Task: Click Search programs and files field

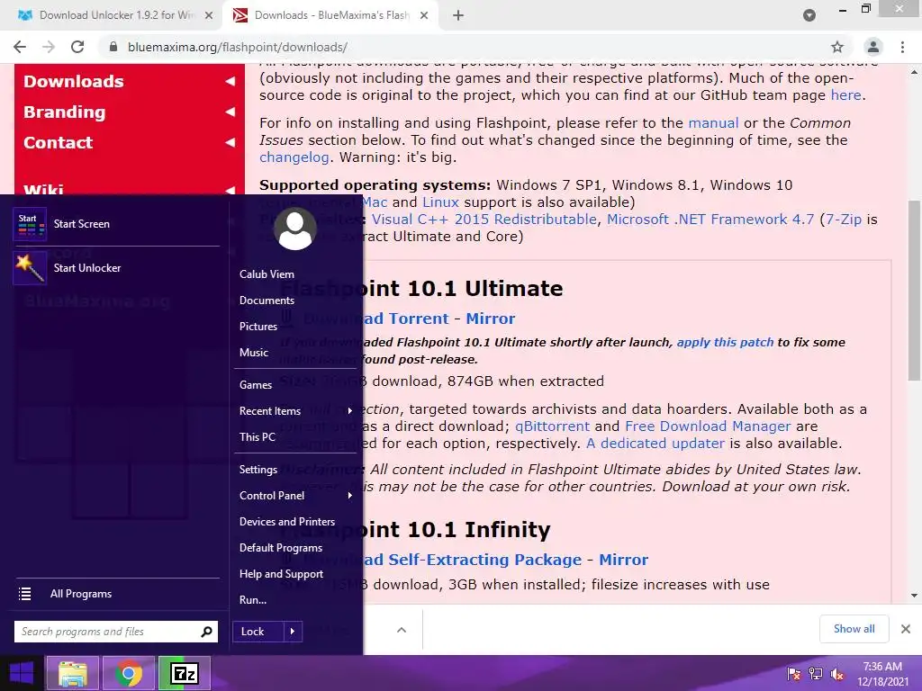Action: [x=116, y=632]
